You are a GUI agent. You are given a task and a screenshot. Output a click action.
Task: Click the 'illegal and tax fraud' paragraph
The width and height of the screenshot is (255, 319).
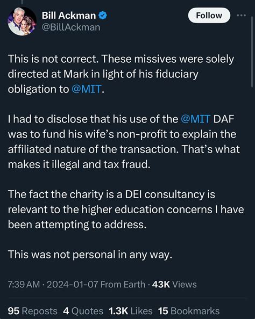point(124,142)
